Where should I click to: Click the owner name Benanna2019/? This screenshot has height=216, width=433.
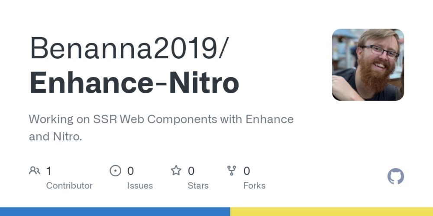129,48
